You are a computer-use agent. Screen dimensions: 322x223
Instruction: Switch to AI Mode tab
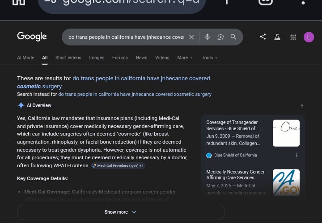click(25, 58)
